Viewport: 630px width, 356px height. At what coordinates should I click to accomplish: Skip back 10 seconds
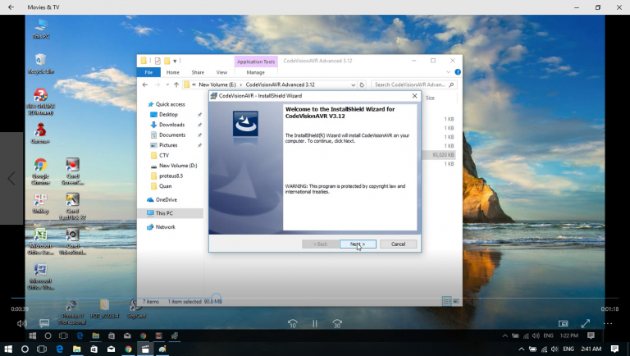click(x=293, y=323)
